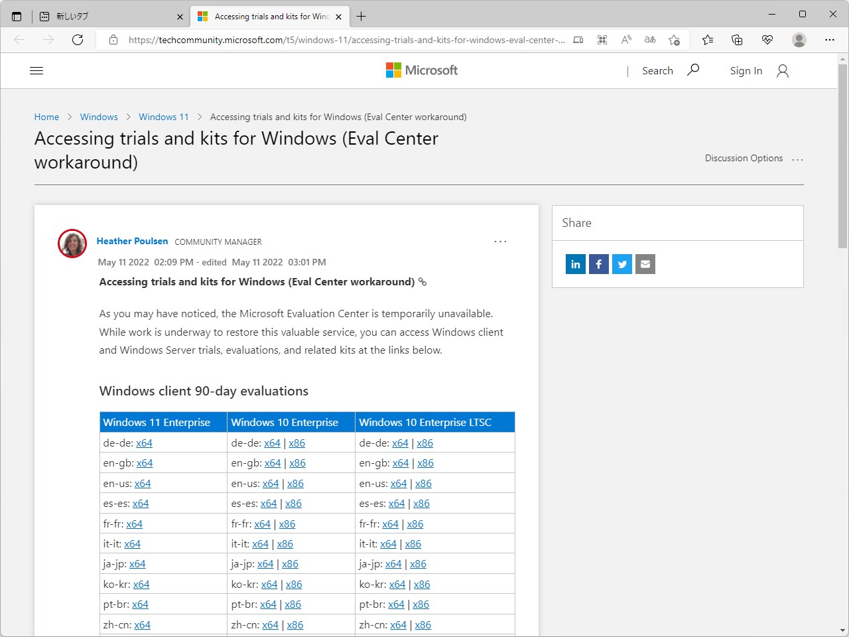Click the Microsoft logo
The image size is (849, 637).
[422, 70]
